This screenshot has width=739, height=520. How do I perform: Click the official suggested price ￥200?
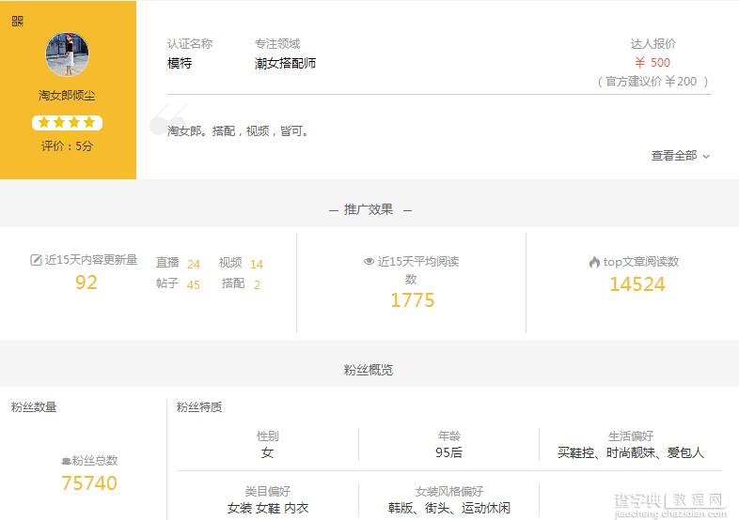pyautogui.click(x=653, y=82)
